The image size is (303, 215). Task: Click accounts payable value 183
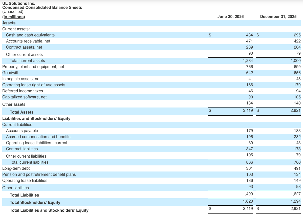[x=297, y=131]
